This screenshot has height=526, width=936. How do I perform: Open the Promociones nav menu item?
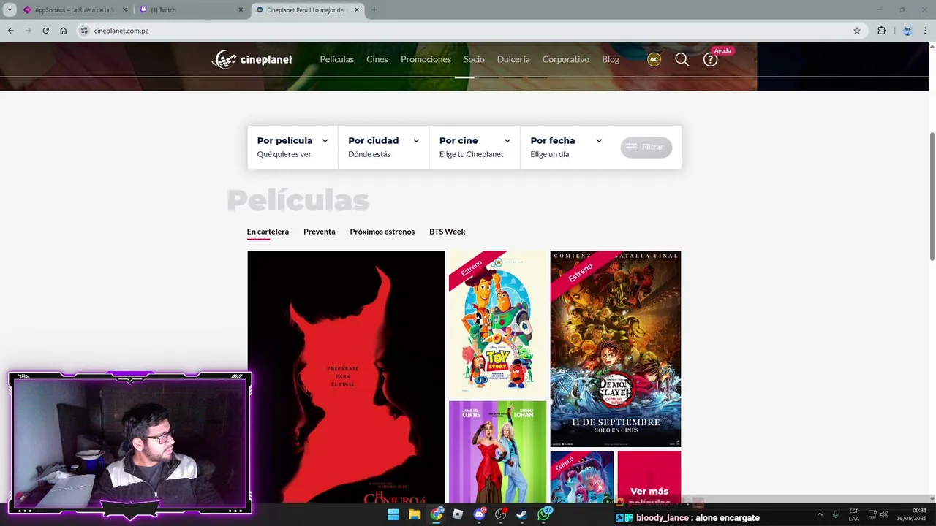(x=426, y=59)
